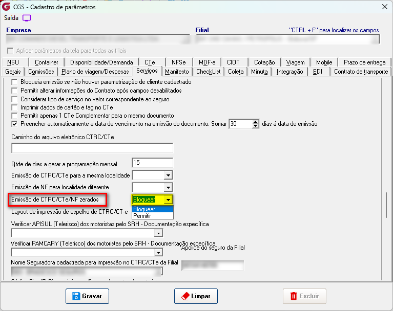Enable 'Bloqueia emissão se não houver parametrização' checkbox
The image size is (393, 311).
point(14,82)
